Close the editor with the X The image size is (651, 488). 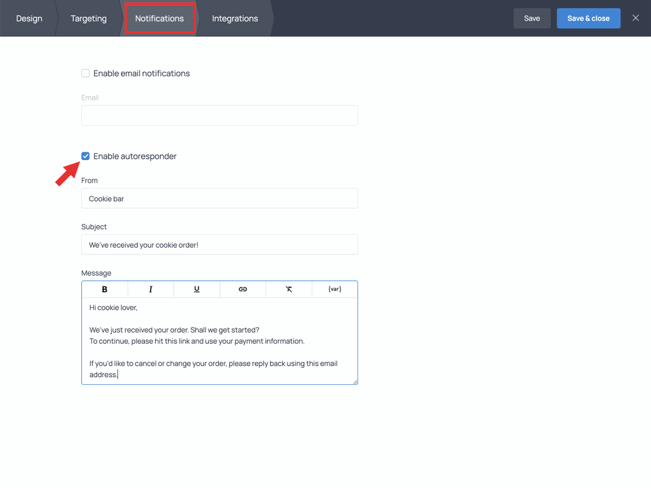pyautogui.click(x=636, y=18)
